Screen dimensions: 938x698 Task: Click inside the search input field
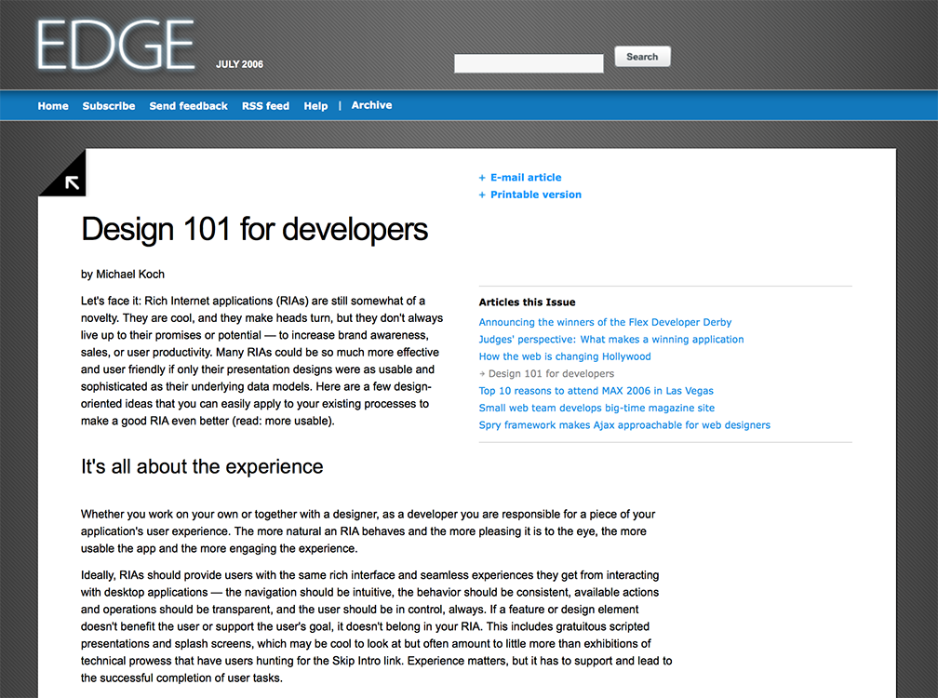[528, 62]
